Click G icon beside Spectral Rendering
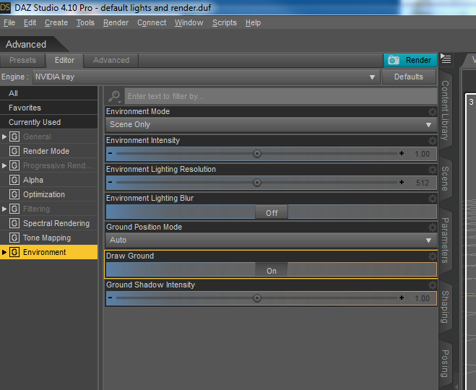The height and width of the screenshot is (390, 476). tap(14, 223)
